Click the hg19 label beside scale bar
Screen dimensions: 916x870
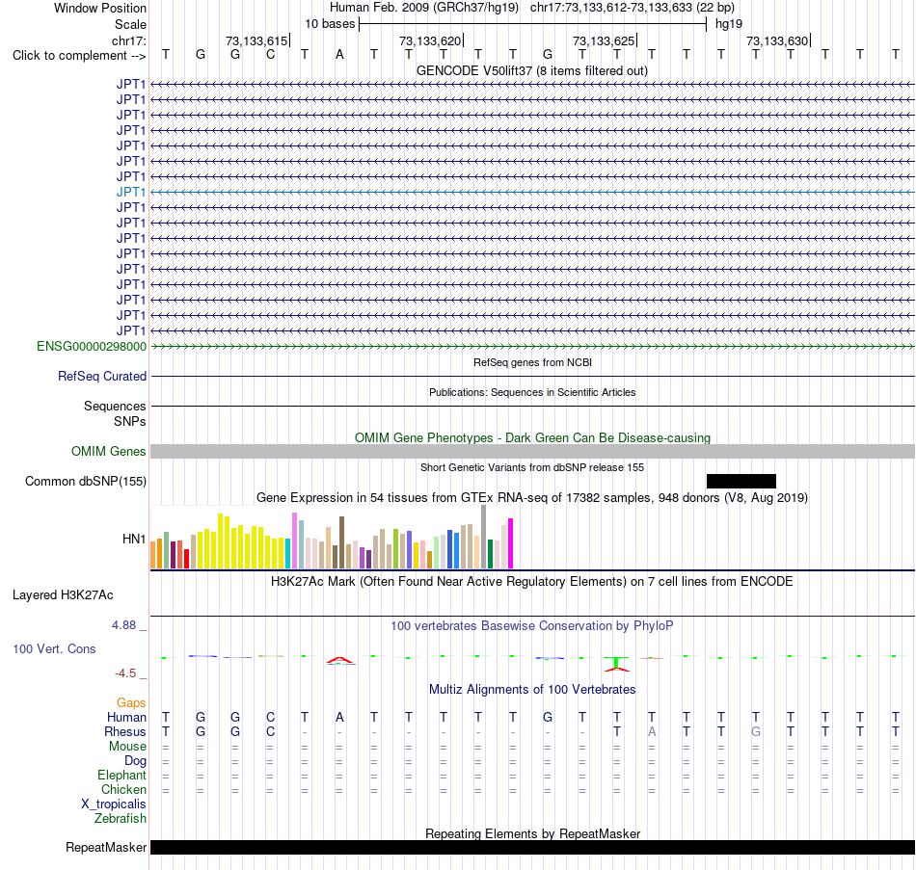(x=729, y=24)
